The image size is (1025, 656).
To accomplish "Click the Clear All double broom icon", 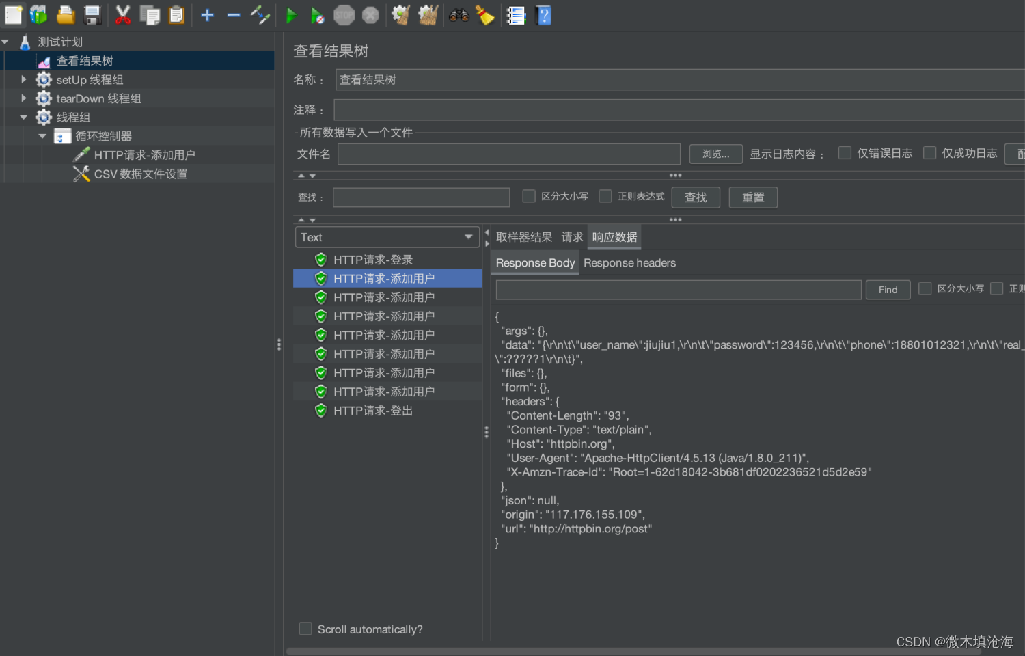I will (428, 15).
